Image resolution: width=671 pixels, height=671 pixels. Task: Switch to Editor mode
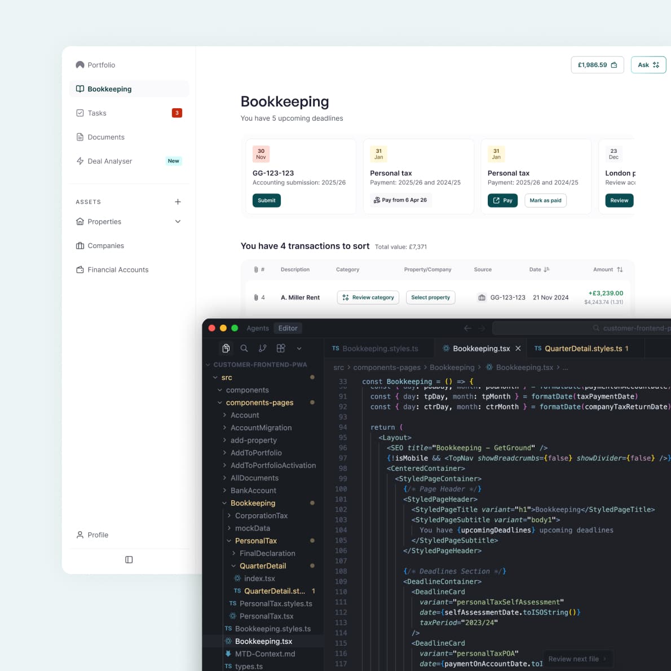(x=288, y=328)
